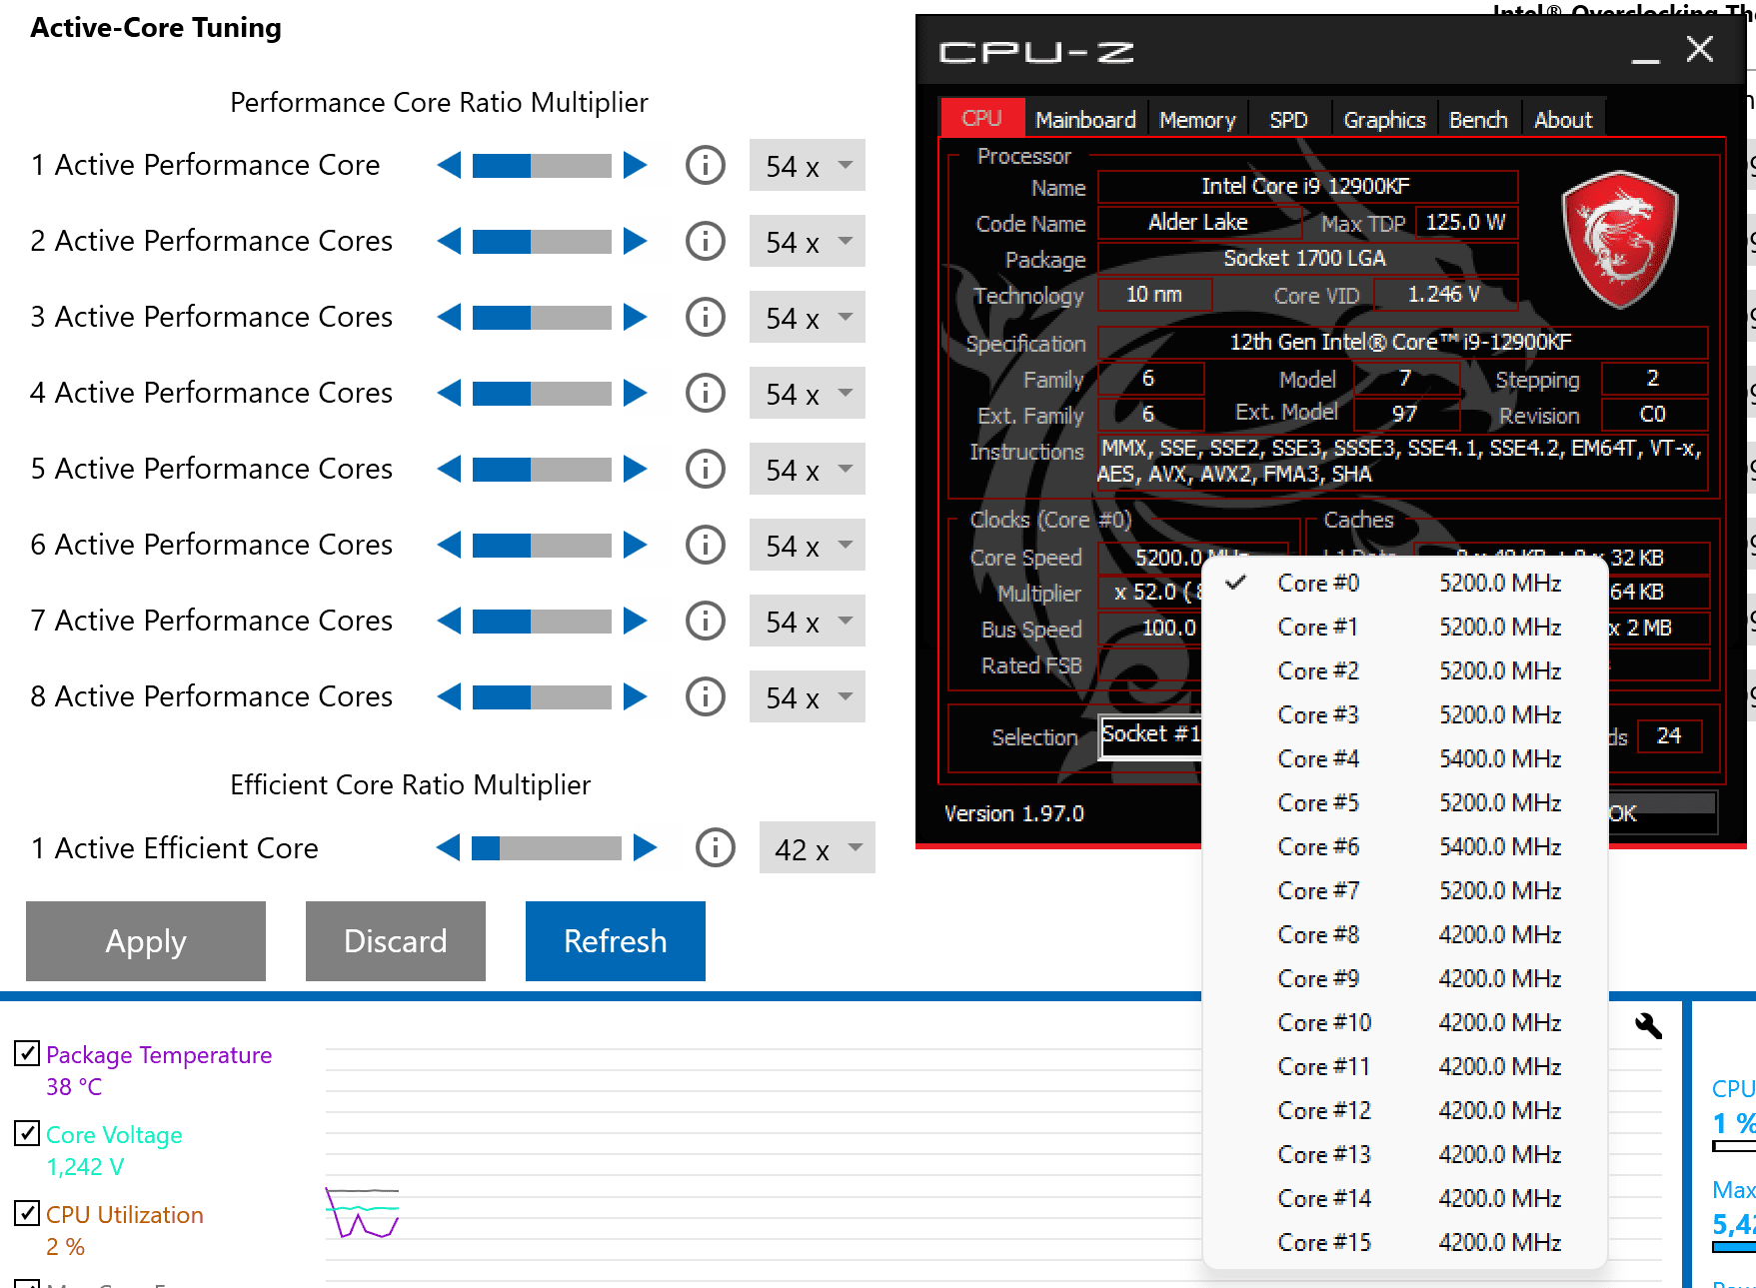Adjust the 4 Active Performance Cores slider
The image size is (1756, 1288).
(x=542, y=393)
